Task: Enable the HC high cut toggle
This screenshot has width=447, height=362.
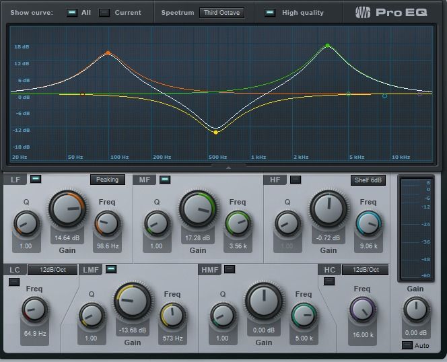Action: [x=329, y=281]
